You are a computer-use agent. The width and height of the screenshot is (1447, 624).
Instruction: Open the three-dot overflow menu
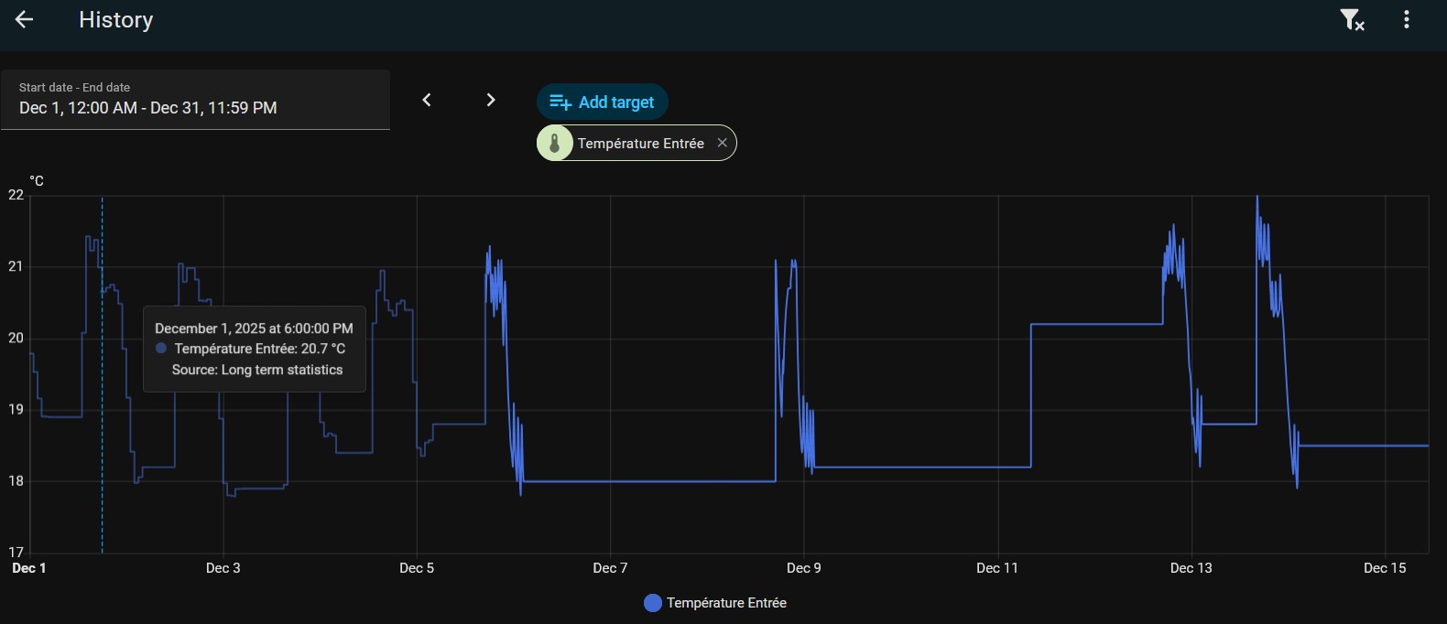1407,19
